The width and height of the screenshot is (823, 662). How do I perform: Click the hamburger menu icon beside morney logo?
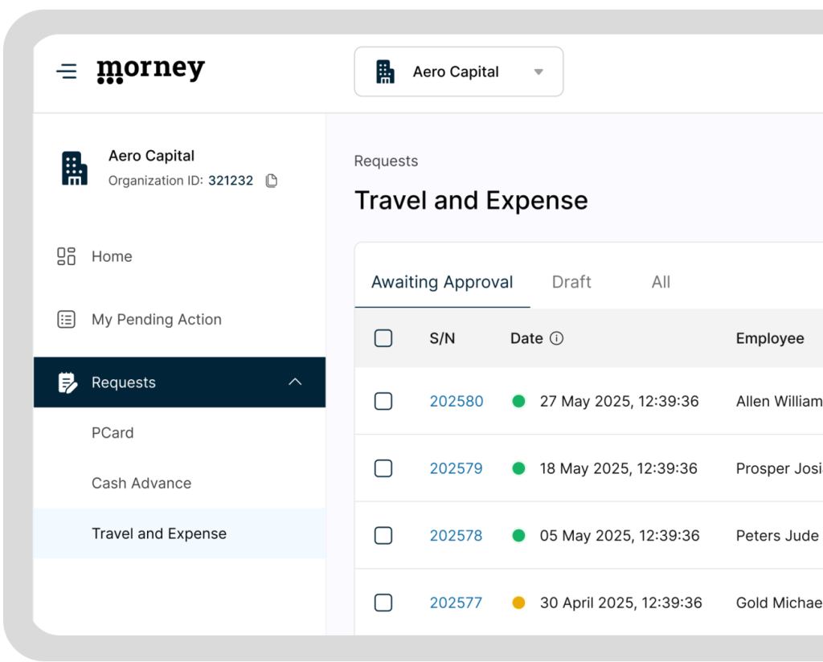pos(67,72)
